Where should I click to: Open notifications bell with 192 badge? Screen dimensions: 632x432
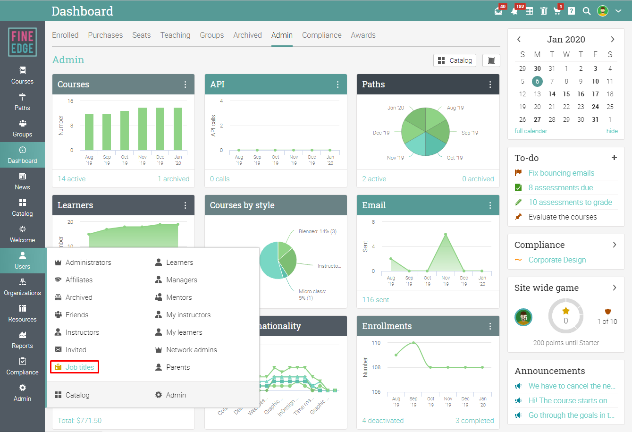click(514, 11)
